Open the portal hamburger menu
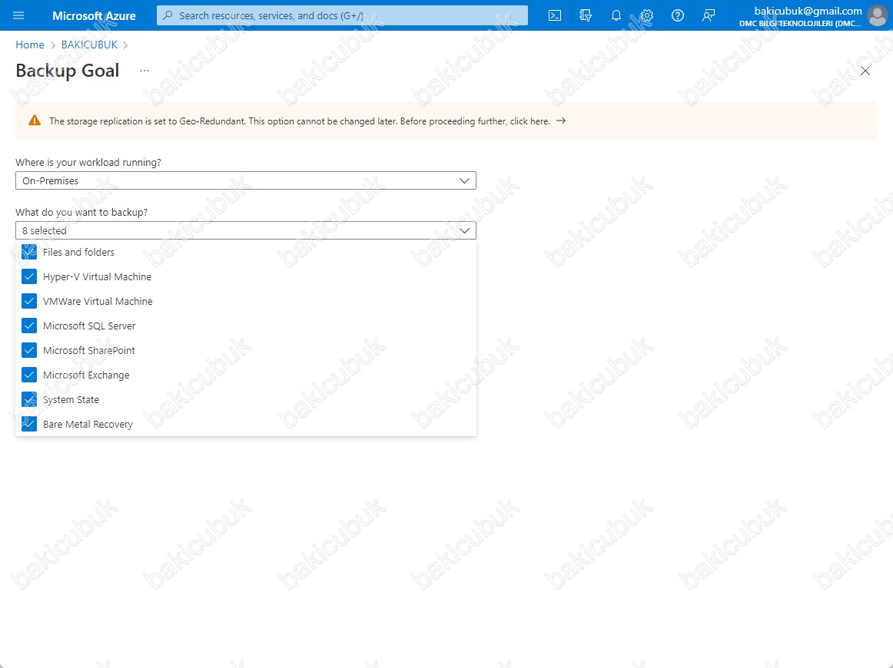The width and height of the screenshot is (893, 668). pyautogui.click(x=18, y=15)
